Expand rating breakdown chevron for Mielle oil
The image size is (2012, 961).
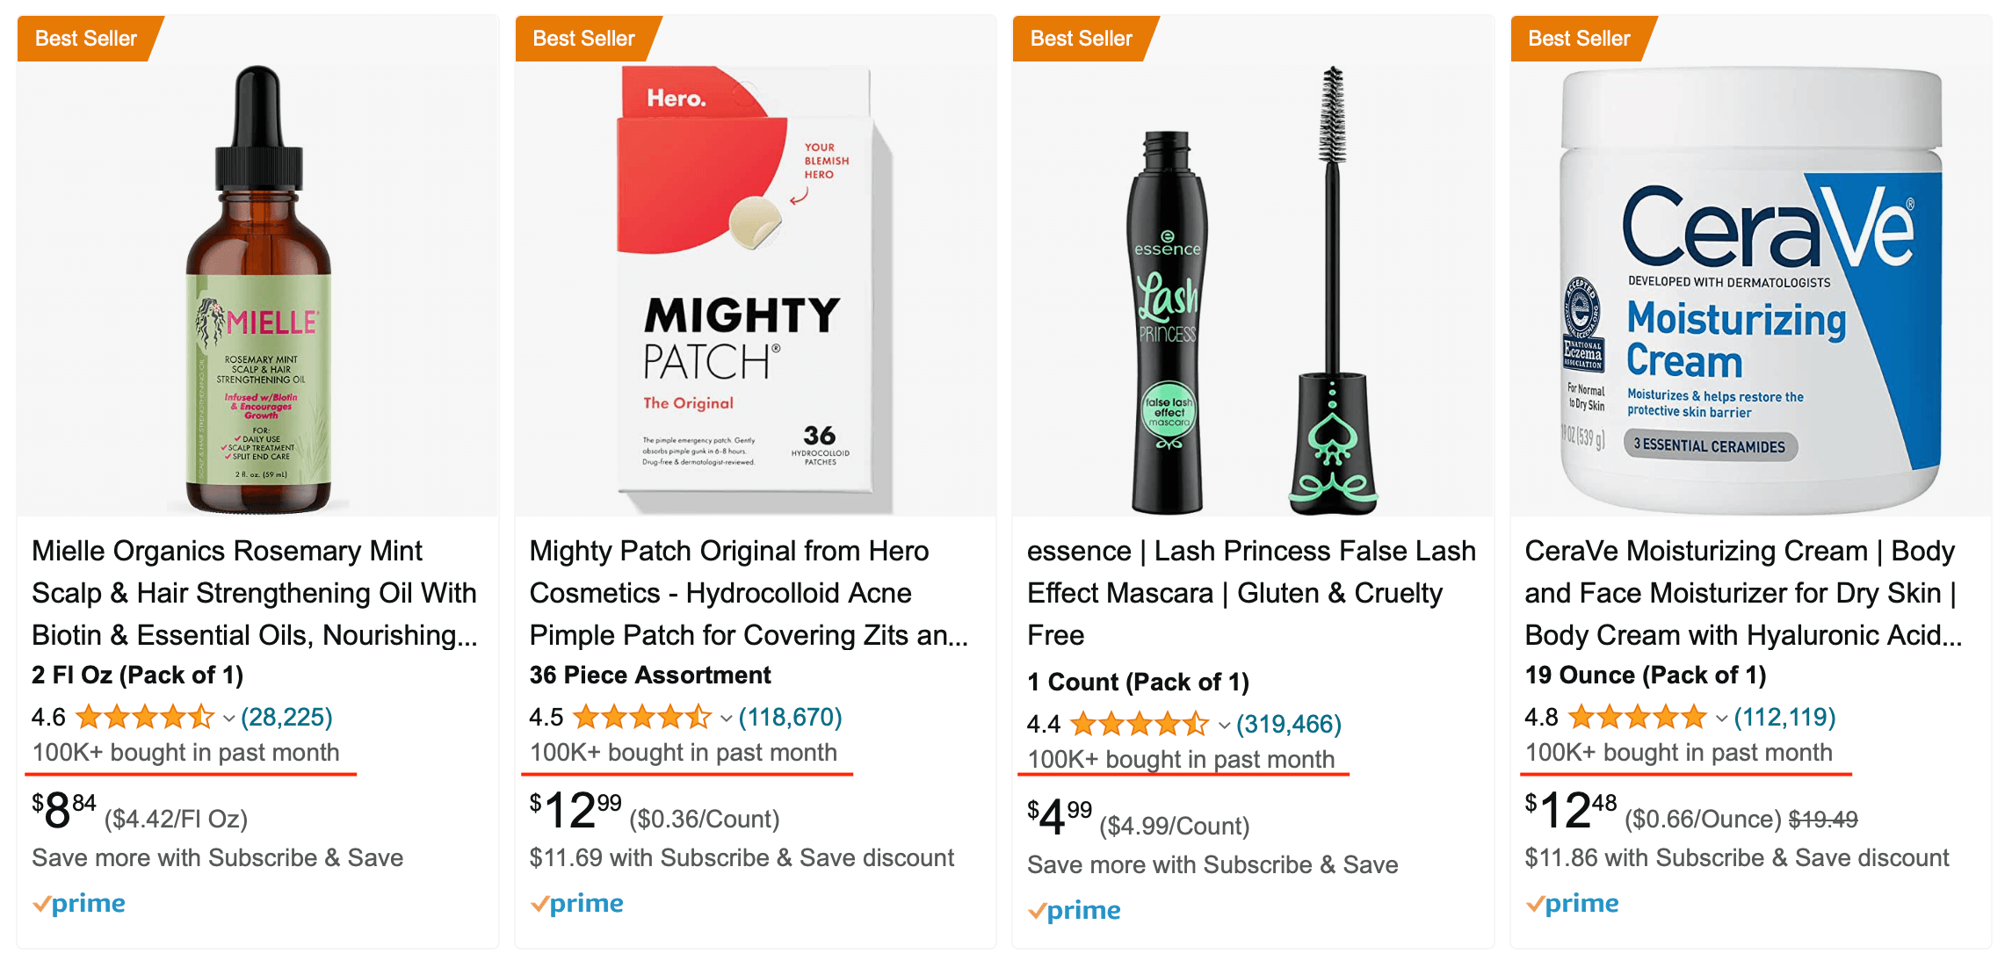coord(228,719)
